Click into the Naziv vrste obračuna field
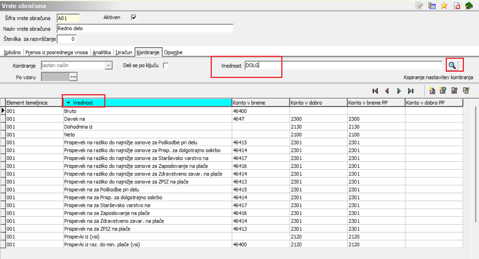 pyautogui.click(x=145, y=29)
